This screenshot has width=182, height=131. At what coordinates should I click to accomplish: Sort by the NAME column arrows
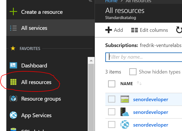point(139,83)
